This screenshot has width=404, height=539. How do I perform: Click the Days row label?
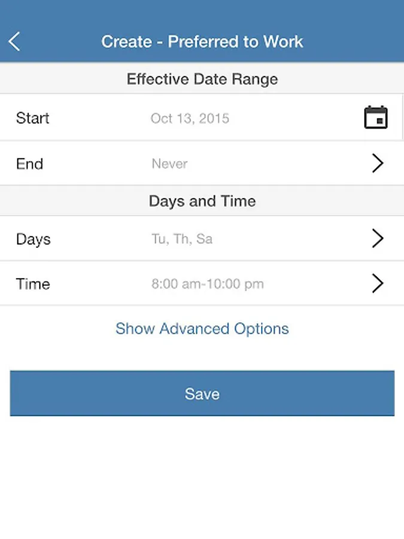click(x=34, y=239)
